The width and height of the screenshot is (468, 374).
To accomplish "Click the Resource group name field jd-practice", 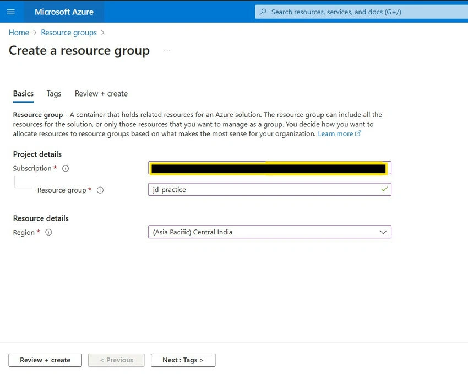I will coord(270,190).
